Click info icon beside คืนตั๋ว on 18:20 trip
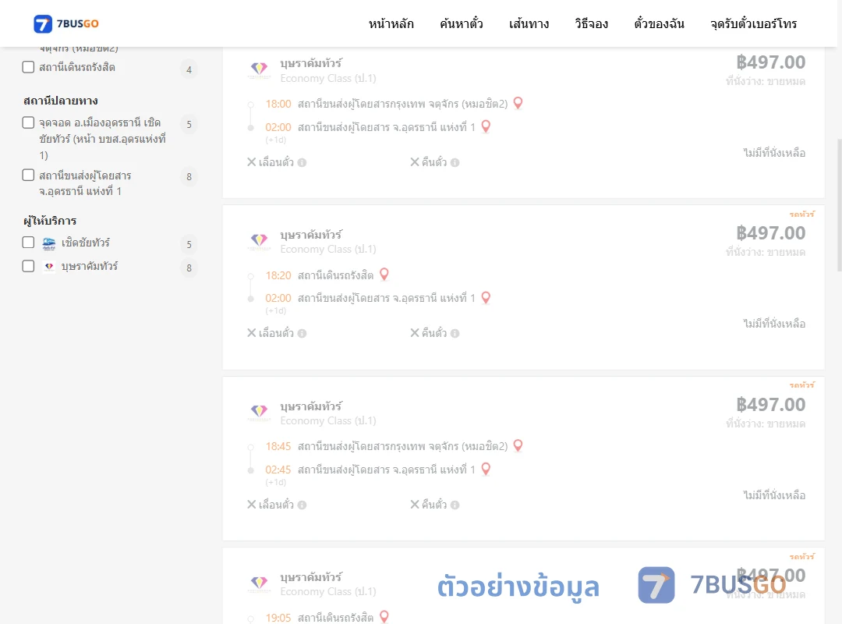 pyautogui.click(x=455, y=333)
